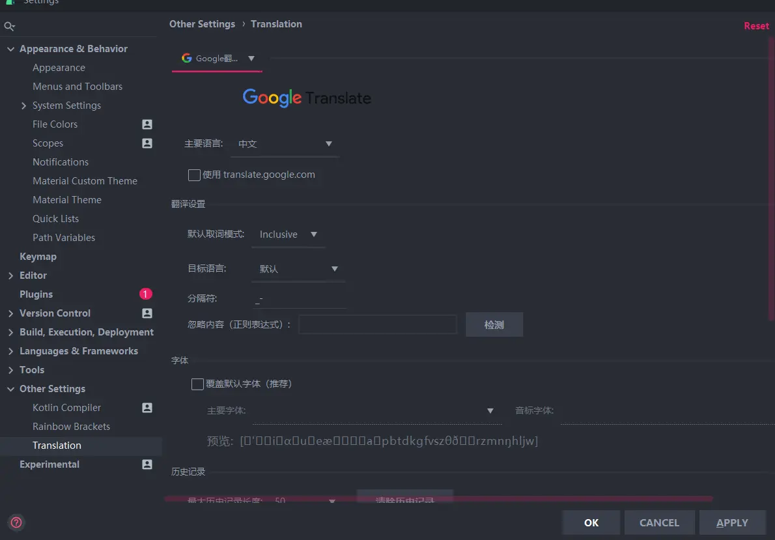The width and height of the screenshot is (775, 540).
Task: Open Scopes settings
Action: (48, 143)
